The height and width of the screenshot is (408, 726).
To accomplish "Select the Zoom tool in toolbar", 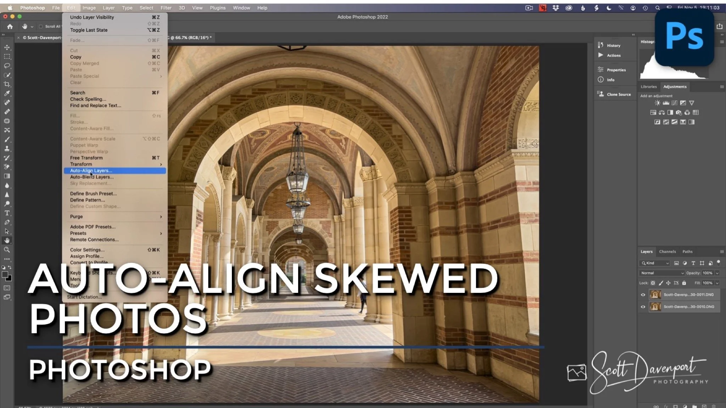I will point(7,250).
